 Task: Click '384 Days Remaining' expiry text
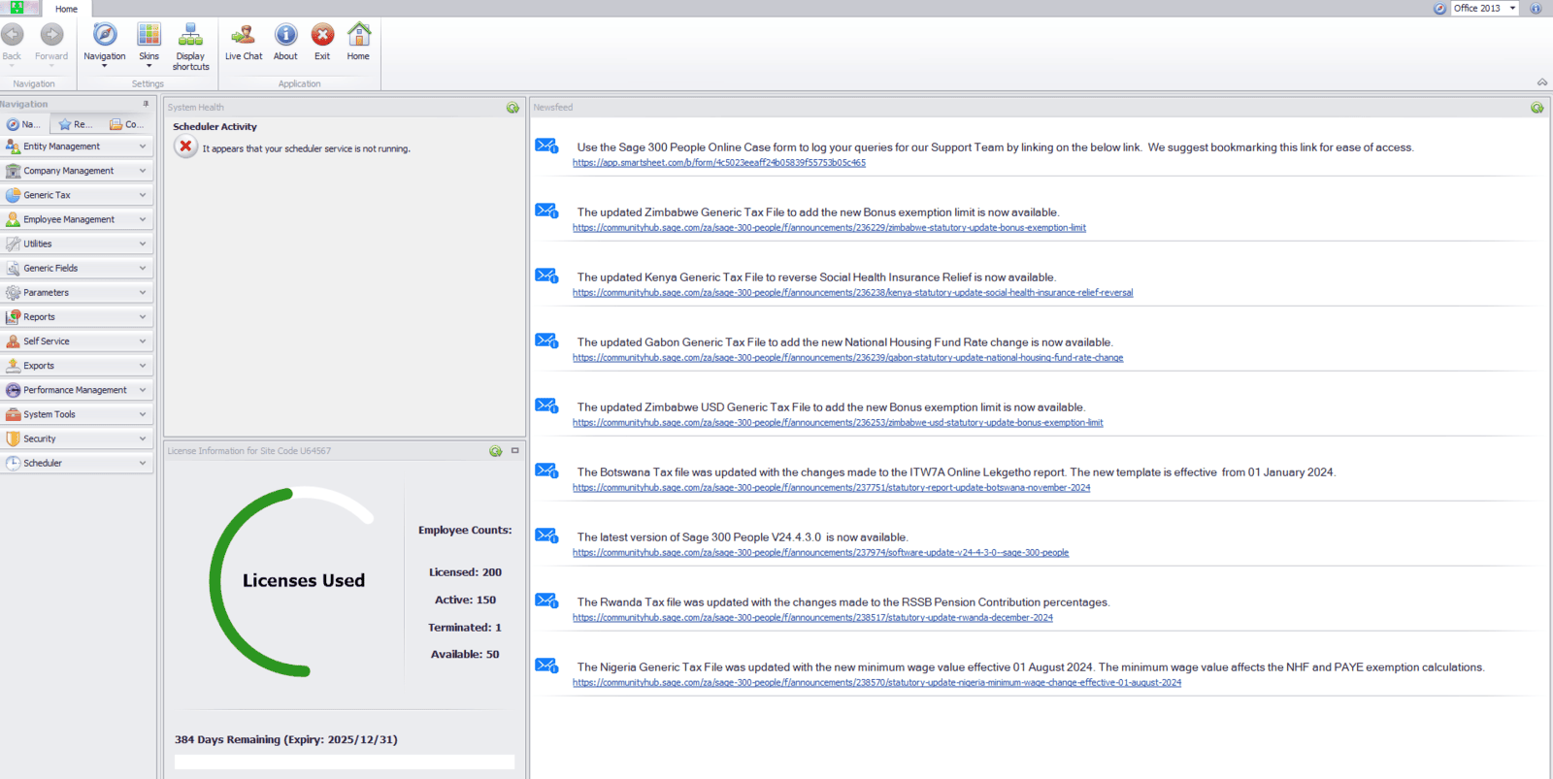click(286, 739)
